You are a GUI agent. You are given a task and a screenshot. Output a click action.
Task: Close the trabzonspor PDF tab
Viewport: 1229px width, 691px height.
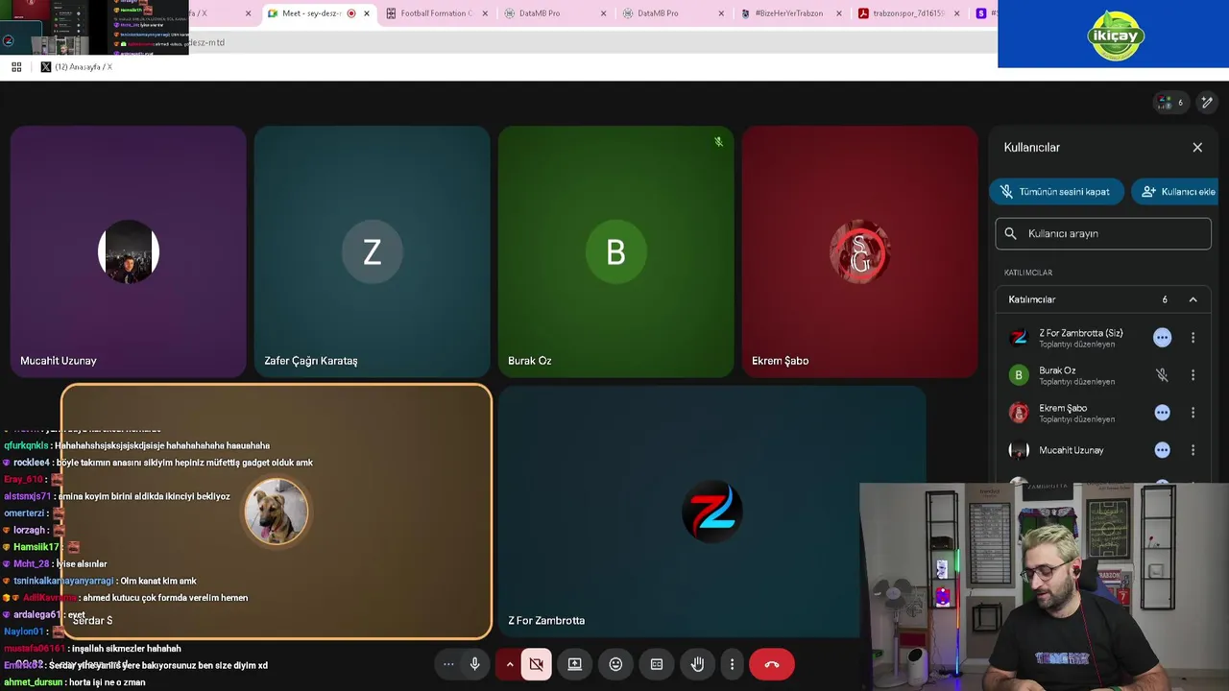click(x=956, y=13)
